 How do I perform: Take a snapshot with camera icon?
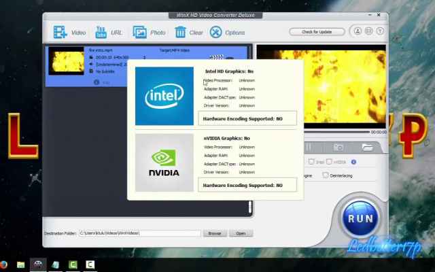[x=338, y=147]
